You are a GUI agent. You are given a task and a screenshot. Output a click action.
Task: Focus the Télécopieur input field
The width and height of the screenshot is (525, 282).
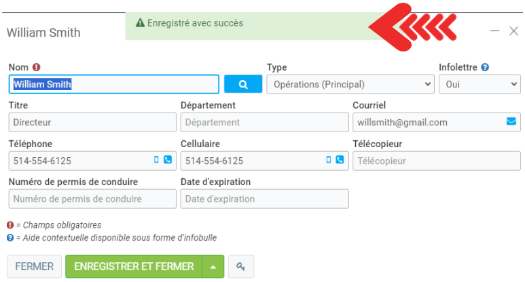pos(436,161)
